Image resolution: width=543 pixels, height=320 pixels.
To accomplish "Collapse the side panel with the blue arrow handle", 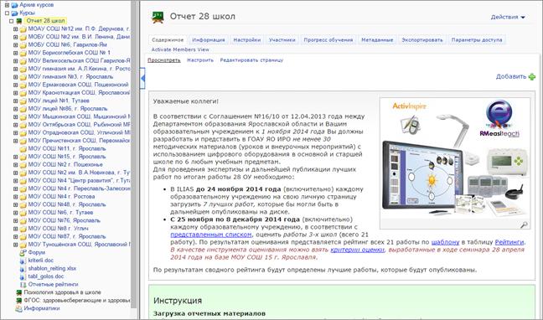I will coord(142,79).
